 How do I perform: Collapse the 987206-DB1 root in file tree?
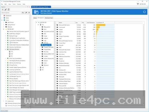[x=36, y=23]
